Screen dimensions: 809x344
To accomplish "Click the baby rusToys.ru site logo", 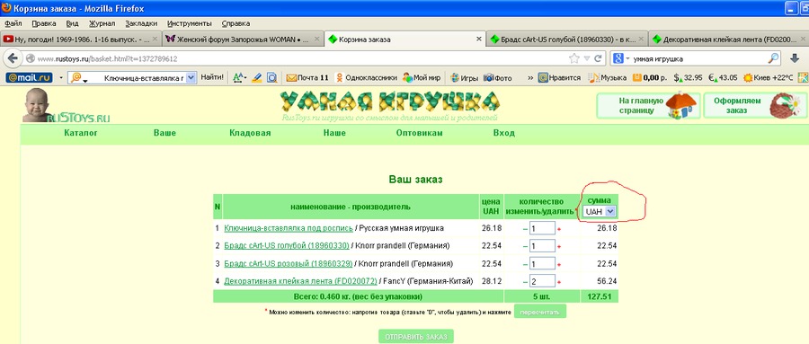I will coord(66,106).
